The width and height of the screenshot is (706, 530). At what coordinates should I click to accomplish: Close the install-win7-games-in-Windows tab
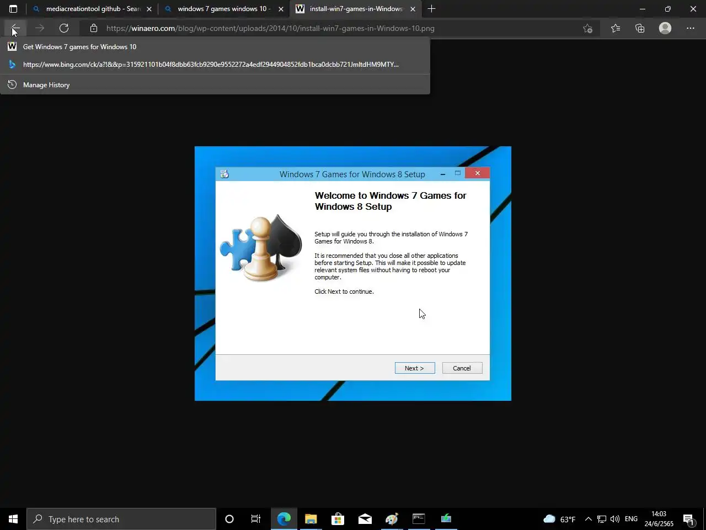click(x=413, y=9)
